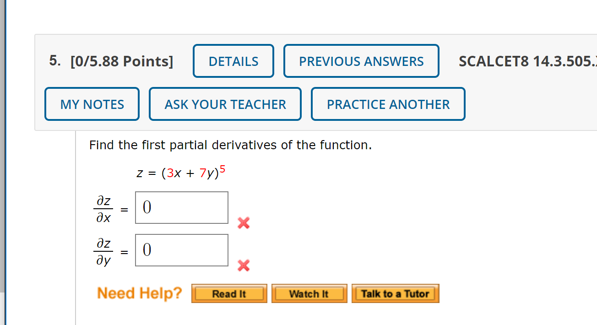
Task: Open the Watch It video help
Action: tap(309, 293)
